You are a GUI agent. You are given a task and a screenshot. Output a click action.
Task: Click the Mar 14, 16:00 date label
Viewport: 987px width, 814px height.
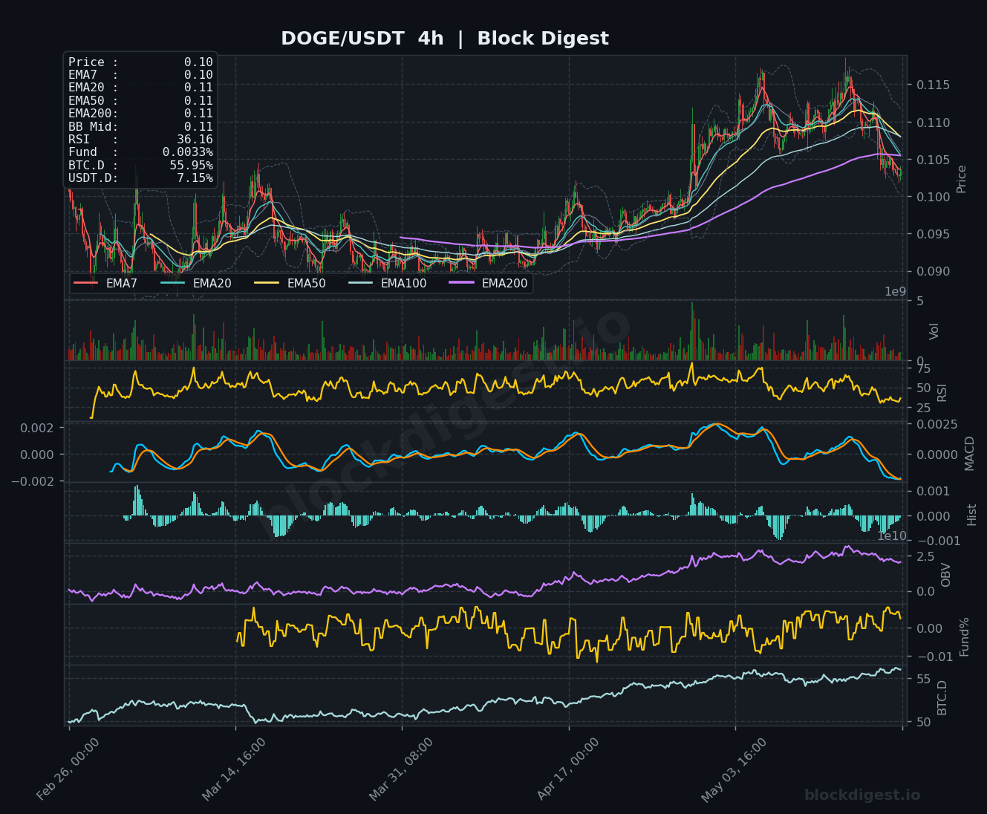(235, 769)
